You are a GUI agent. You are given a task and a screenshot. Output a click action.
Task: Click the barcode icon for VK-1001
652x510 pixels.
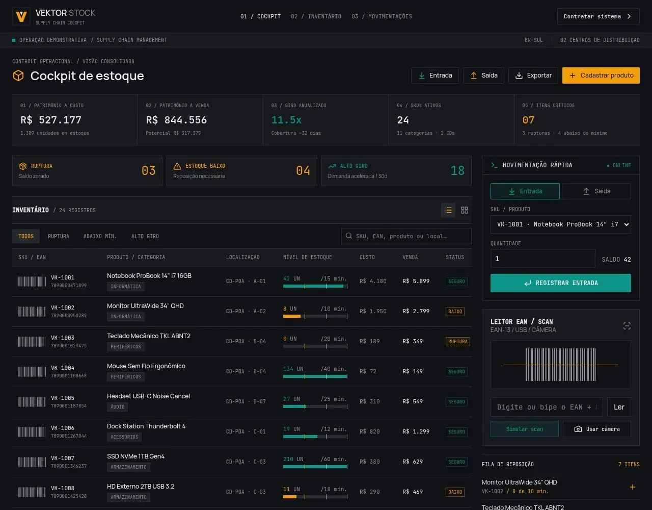coord(32,282)
